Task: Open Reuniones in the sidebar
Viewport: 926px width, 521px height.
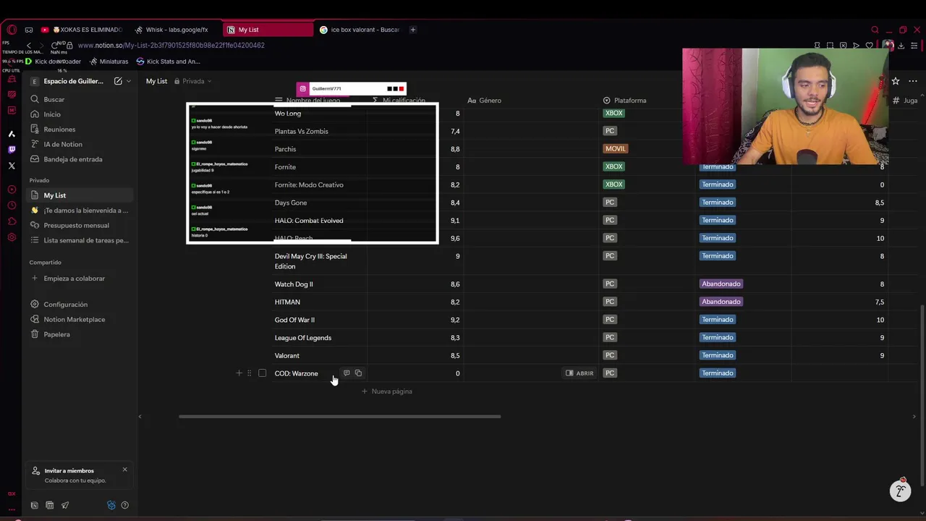Action: point(80,130)
